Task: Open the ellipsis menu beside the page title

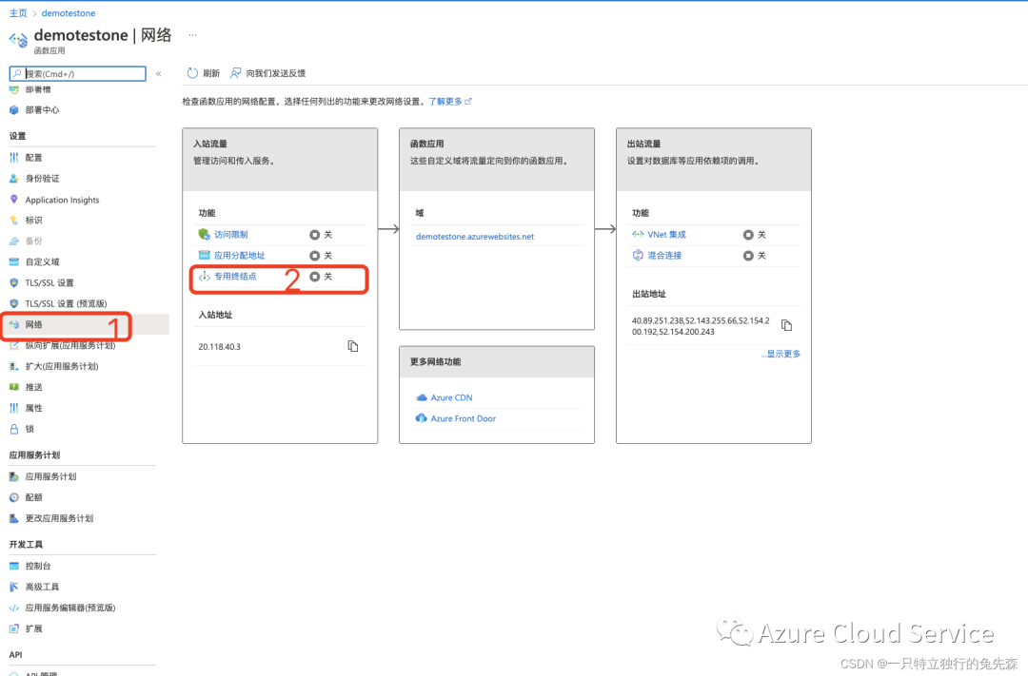Action: 192,35
